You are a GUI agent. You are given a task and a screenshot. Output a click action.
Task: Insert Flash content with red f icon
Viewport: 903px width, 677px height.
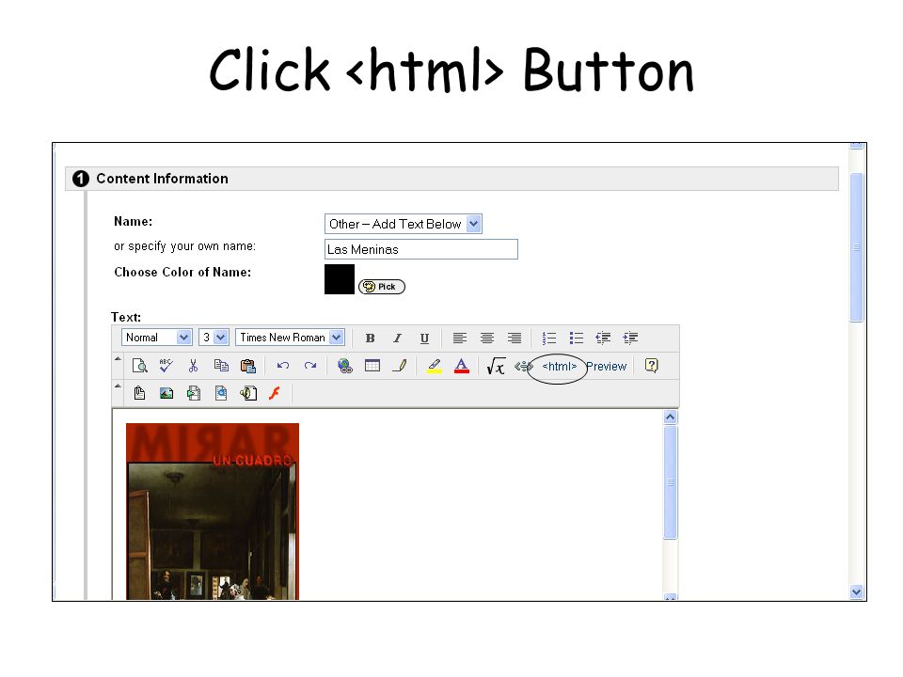[275, 393]
